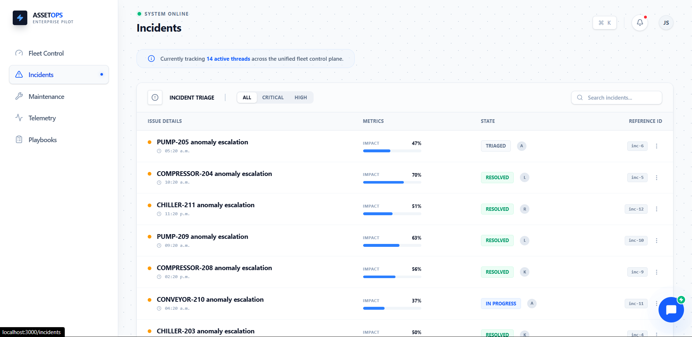692x337 pixels.
Task: Open the notifications bell
Action: [640, 23]
